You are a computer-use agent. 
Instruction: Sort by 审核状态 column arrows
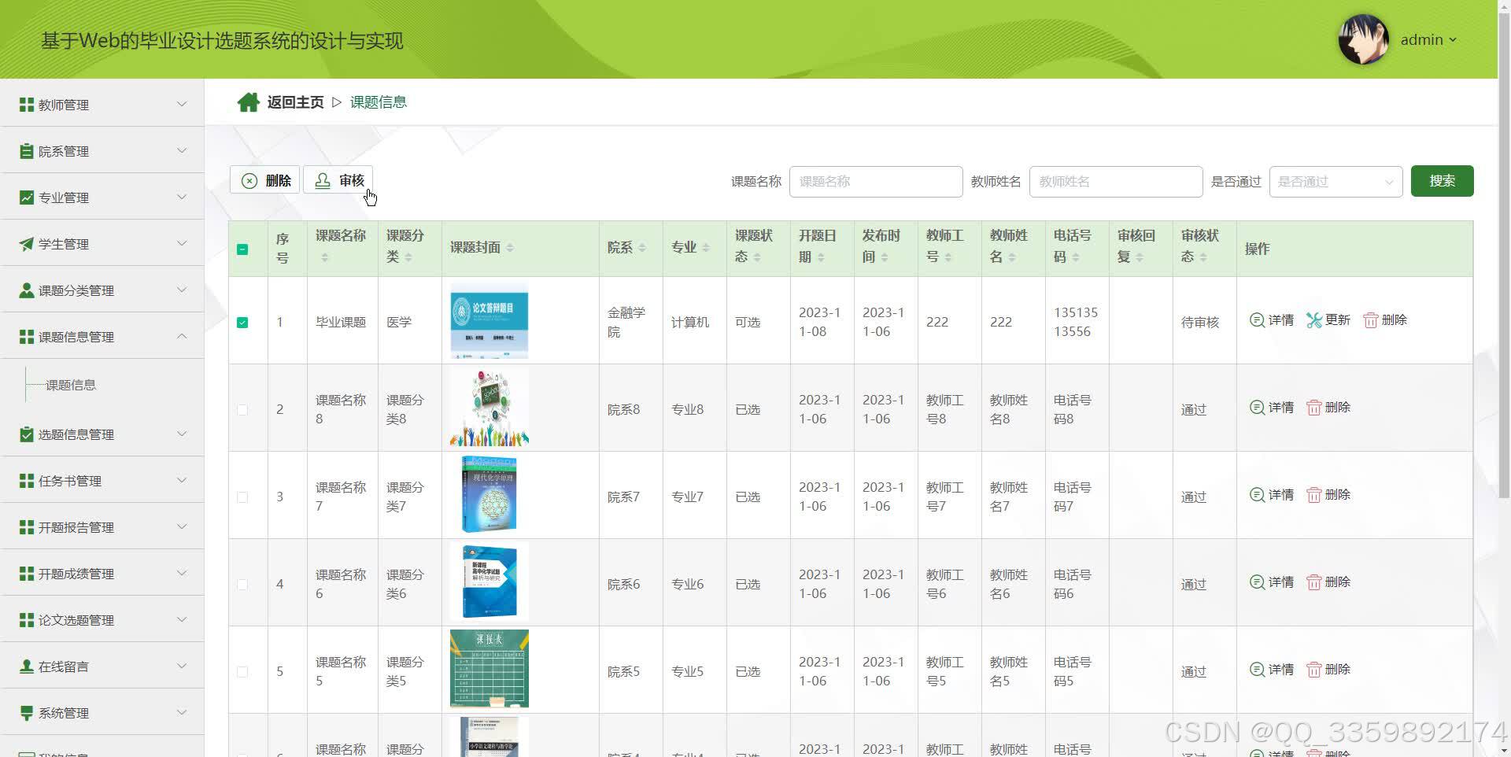click(1203, 257)
